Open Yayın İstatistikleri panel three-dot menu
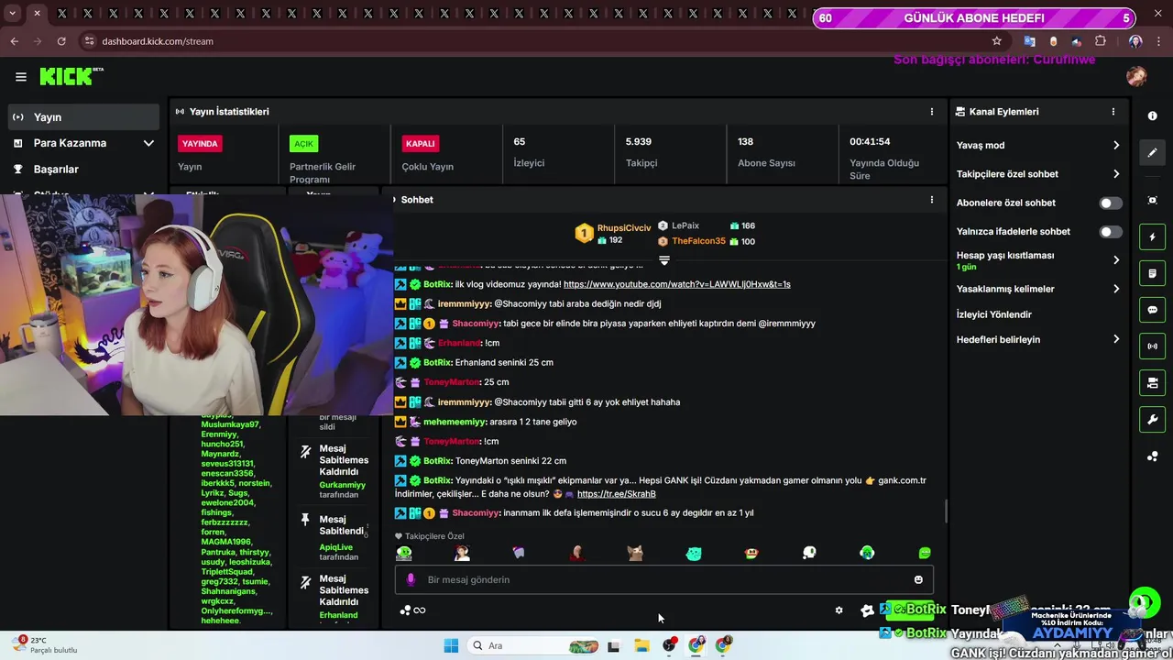Image resolution: width=1173 pixels, height=660 pixels. (932, 112)
